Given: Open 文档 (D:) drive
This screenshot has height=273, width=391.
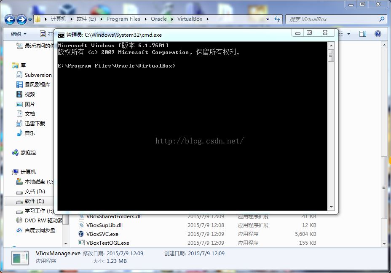Looking at the screenshot, I should tap(31, 192).
